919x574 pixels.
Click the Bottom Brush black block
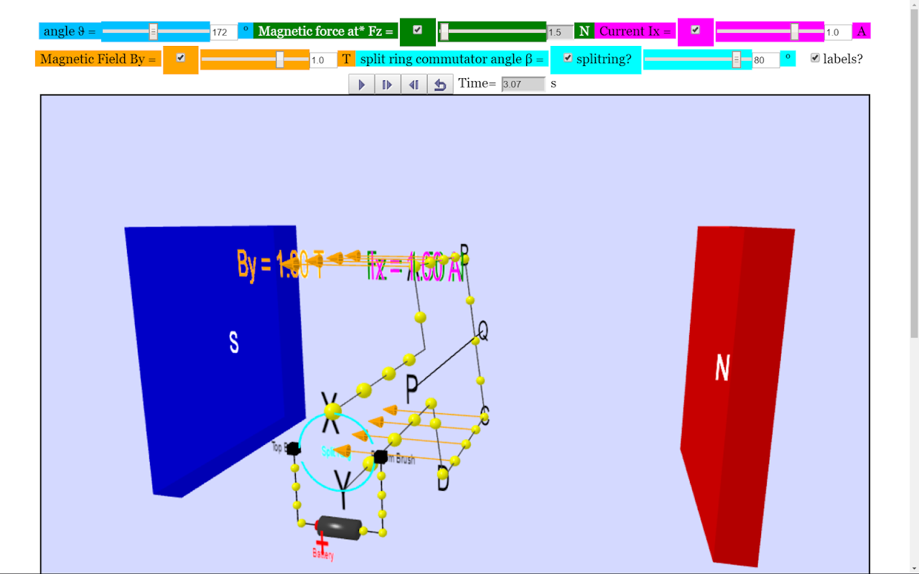[x=381, y=456]
